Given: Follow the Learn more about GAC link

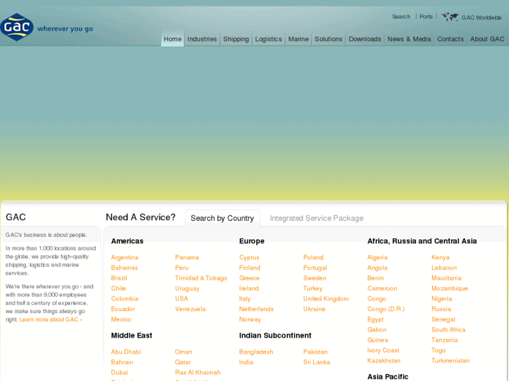Looking at the screenshot, I should point(51,319).
